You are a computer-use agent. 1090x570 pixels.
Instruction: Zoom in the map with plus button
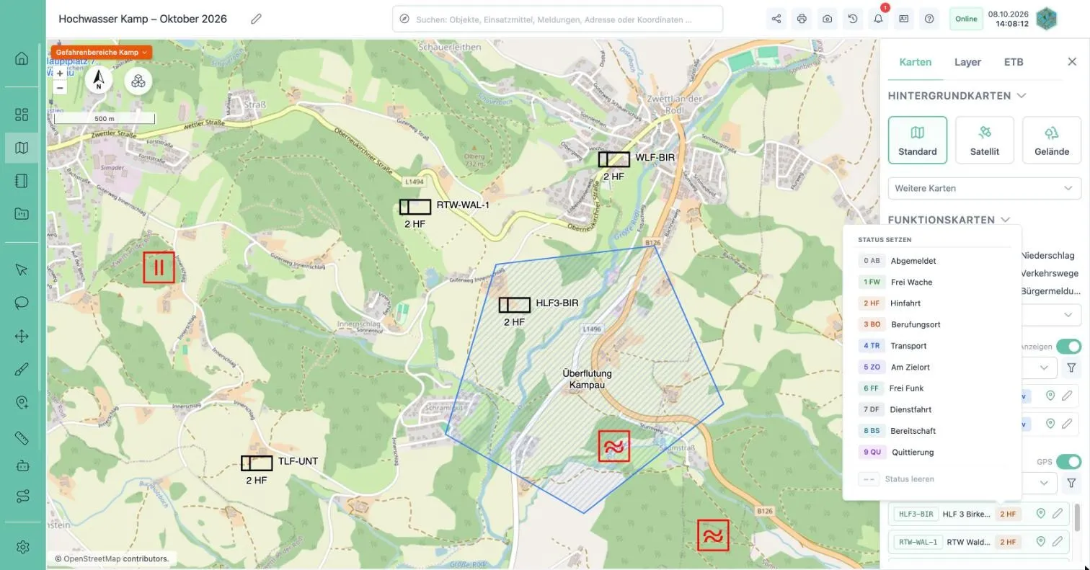click(60, 74)
